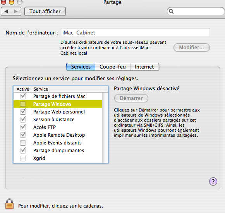The image size is (225, 213).
Task: Open help with the question mark button
Action: 213,182
